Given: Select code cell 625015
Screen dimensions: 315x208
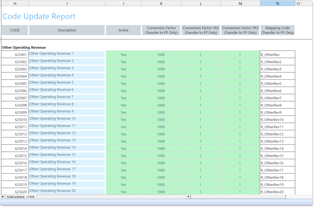Looking at the screenshot, I should [x=15, y=156].
